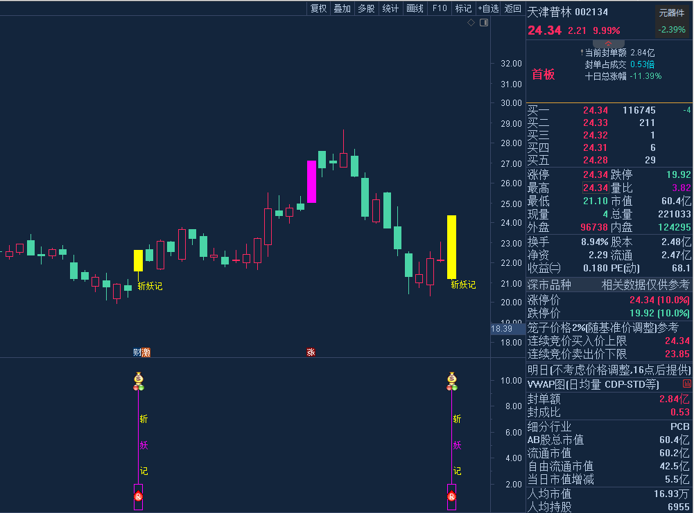This screenshot has height=513, width=694.
Task: Click the right money bag signal icon
Action: tap(452, 378)
